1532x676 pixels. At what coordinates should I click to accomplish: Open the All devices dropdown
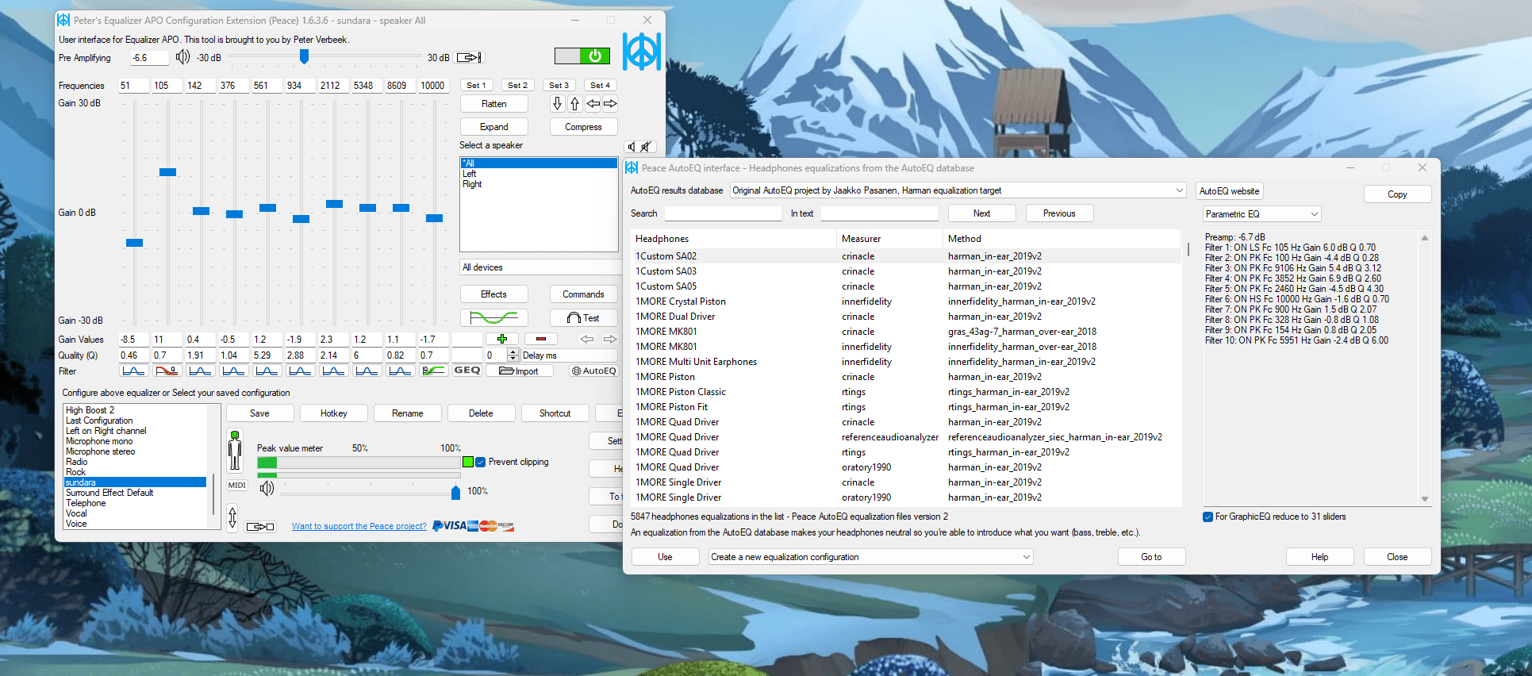coord(539,267)
